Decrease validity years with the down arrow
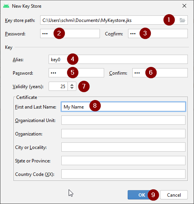Viewport: 194px width, 204px height. click(72, 88)
